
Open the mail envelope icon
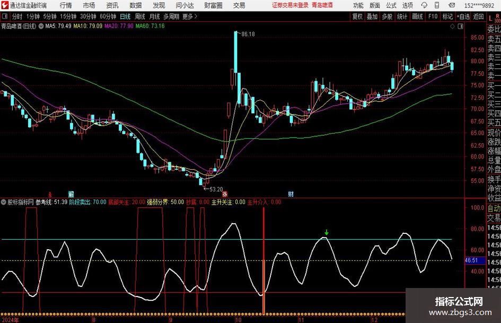[452, 5]
